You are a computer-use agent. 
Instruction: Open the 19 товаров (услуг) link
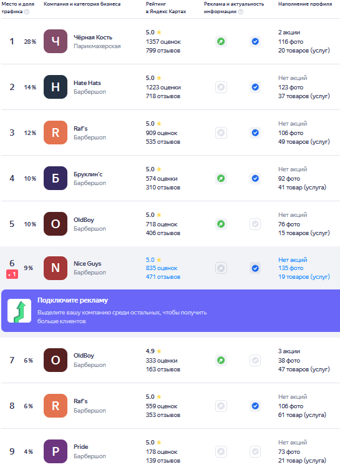coord(304,277)
